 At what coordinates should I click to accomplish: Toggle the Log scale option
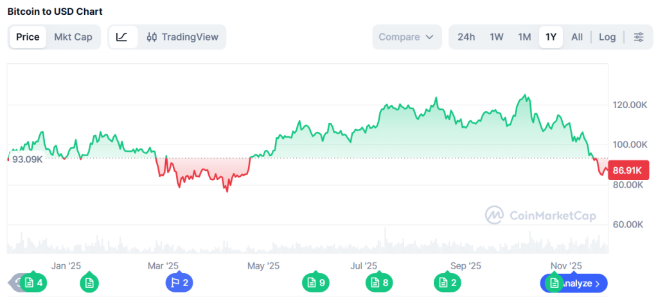tap(607, 37)
